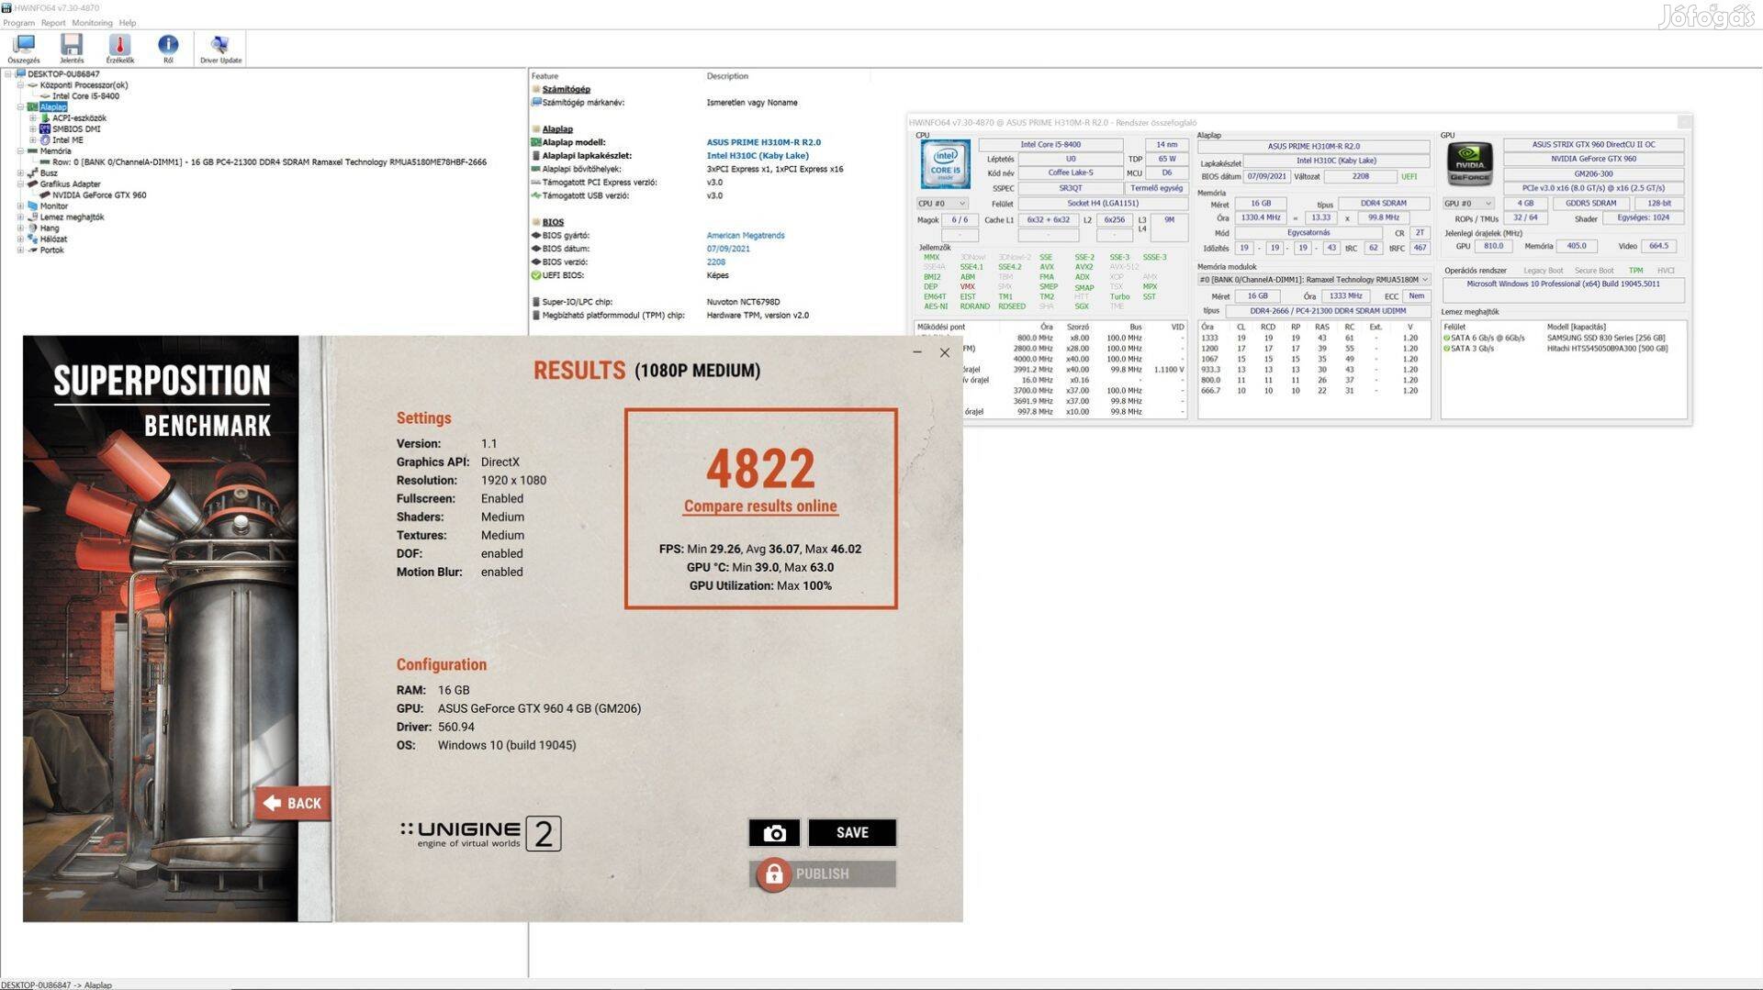Click the ACPI-eszközök node icon
The image size is (1763, 990).
pyautogui.click(x=45, y=118)
